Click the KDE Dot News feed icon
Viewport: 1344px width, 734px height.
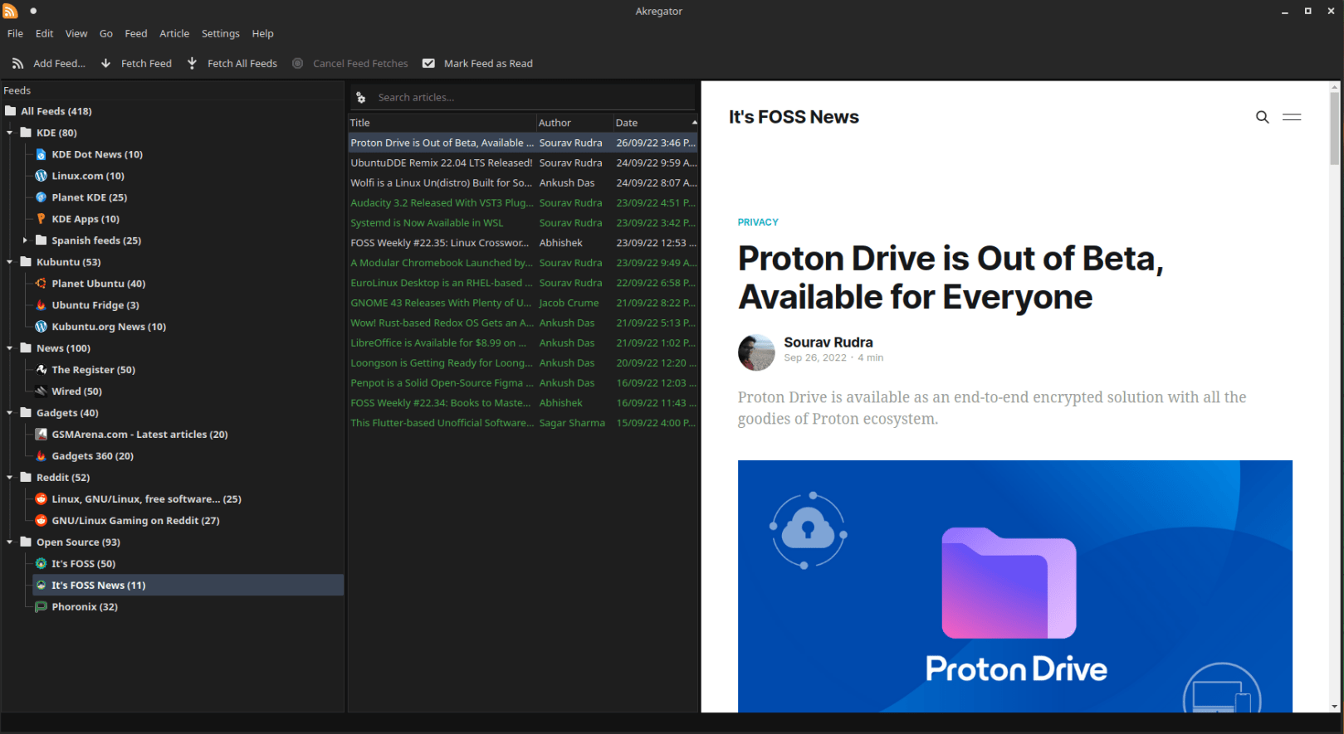click(41, 154)
